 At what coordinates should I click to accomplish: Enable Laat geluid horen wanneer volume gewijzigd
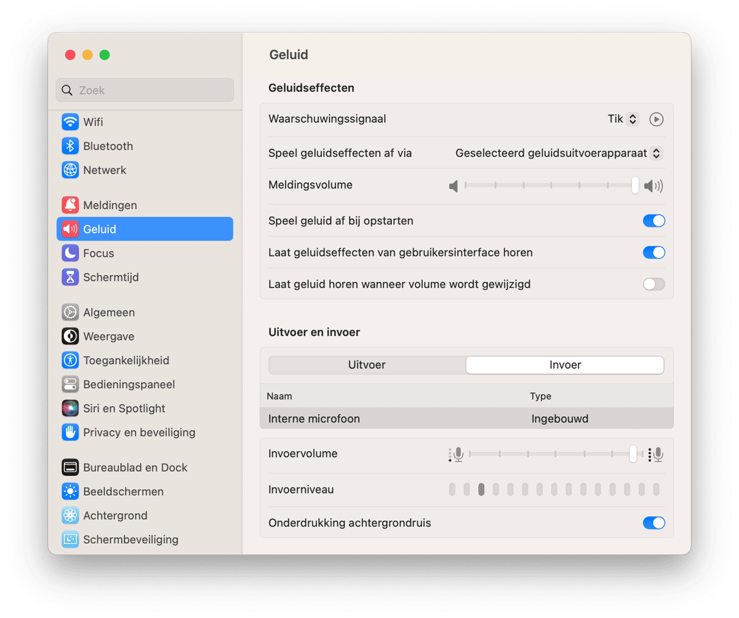654,284
